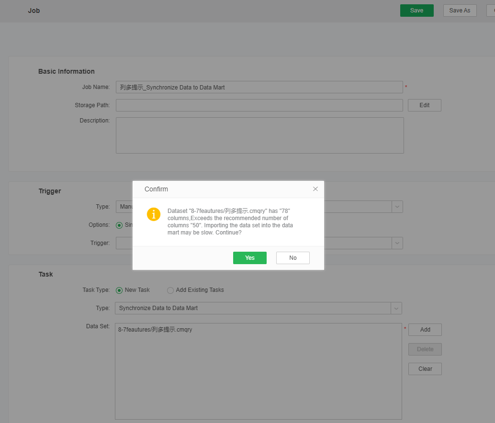Image resolution: width=495 pixels, height=423 pixels.
Task: Select the first Options radio button under Trigger
Action: [x=120, y=225]
